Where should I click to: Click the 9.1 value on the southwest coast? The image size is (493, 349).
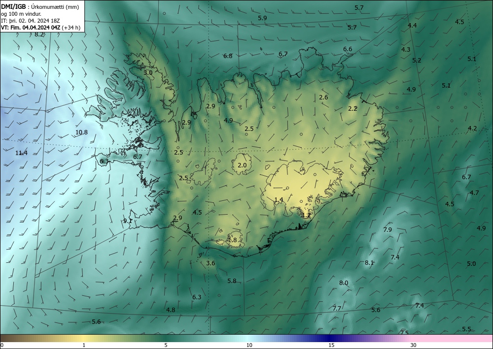coord(128,221)
